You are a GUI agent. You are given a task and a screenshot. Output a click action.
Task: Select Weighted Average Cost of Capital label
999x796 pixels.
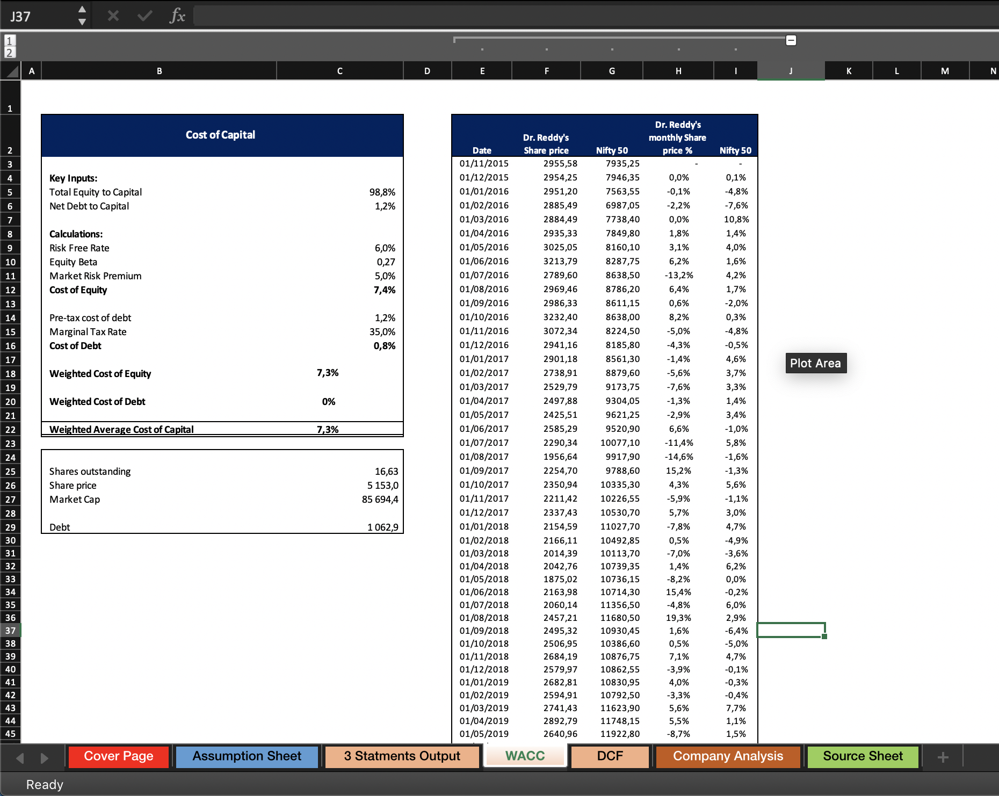pos(121,429)
